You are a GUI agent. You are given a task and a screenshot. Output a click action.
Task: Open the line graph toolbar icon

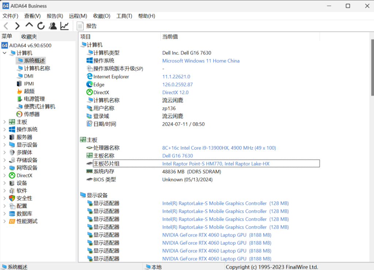click(64, 26)
